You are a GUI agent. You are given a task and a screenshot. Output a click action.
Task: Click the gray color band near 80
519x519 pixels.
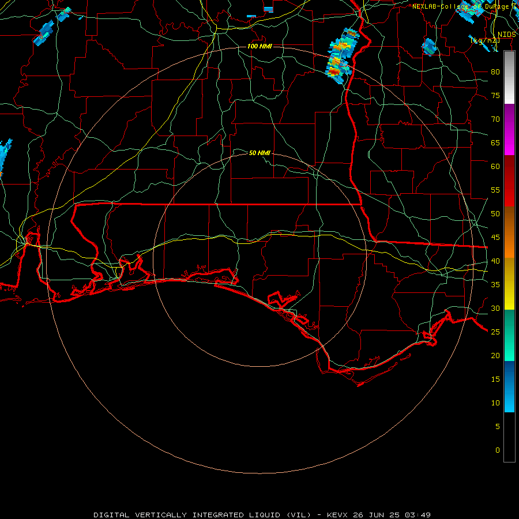509,70
